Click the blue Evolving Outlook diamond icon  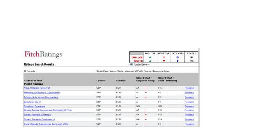click(178, 57)
